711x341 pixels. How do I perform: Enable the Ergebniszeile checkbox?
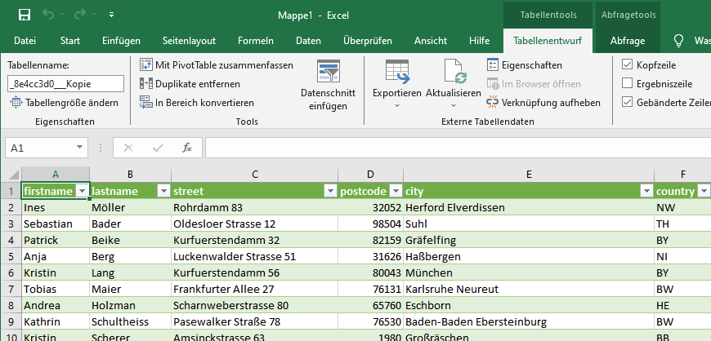[627, 84]
